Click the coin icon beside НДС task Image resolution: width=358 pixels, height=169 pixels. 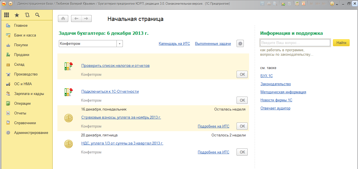(x=69, y=144)
